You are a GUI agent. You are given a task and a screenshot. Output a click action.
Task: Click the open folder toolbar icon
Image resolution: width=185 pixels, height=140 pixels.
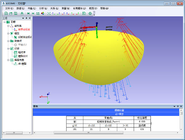(x=11, y=14)
